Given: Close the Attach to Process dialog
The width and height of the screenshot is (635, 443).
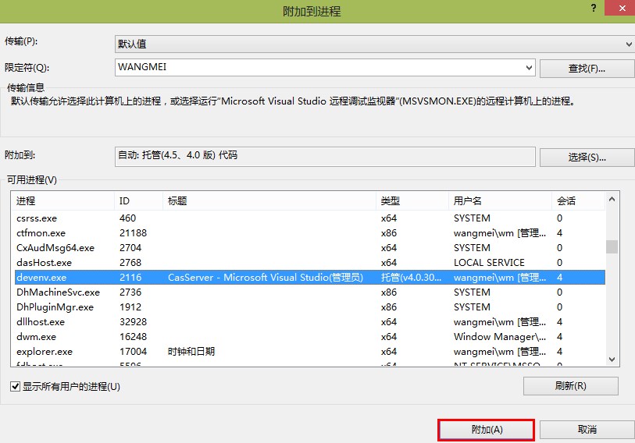Looking at the screenshot, I should 622,8.
